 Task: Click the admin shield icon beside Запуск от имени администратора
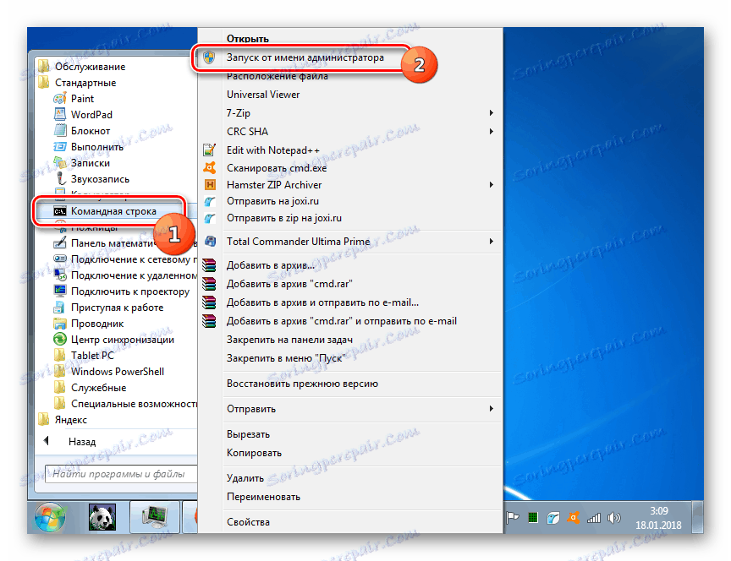(209, 57)
